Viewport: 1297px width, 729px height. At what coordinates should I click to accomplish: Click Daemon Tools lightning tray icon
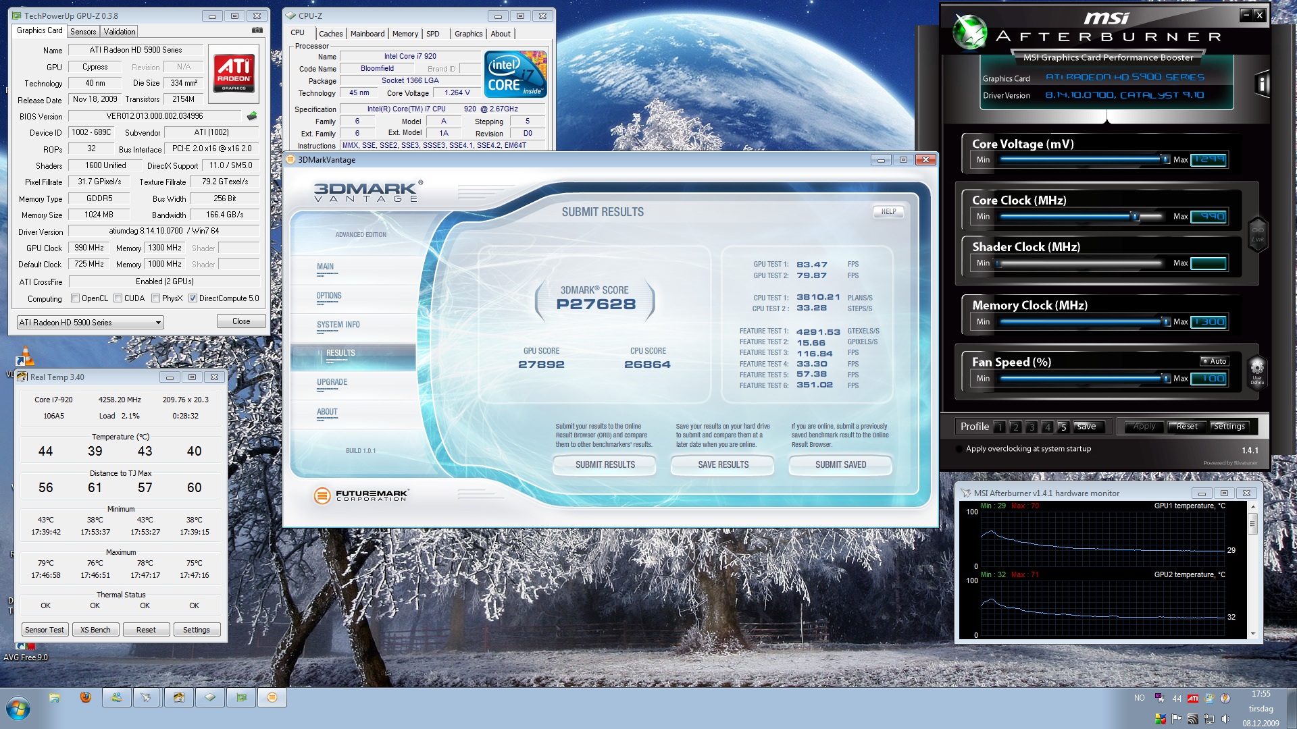coord(1225,699)
